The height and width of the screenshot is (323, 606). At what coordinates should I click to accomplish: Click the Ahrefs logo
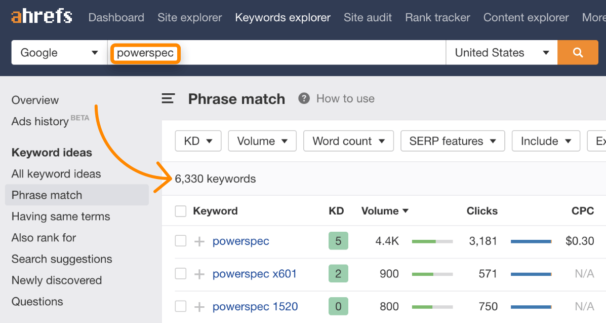(42, 16)
